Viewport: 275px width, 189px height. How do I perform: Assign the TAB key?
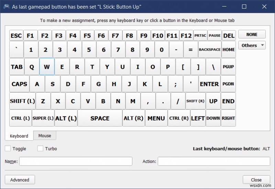[16, 67]
